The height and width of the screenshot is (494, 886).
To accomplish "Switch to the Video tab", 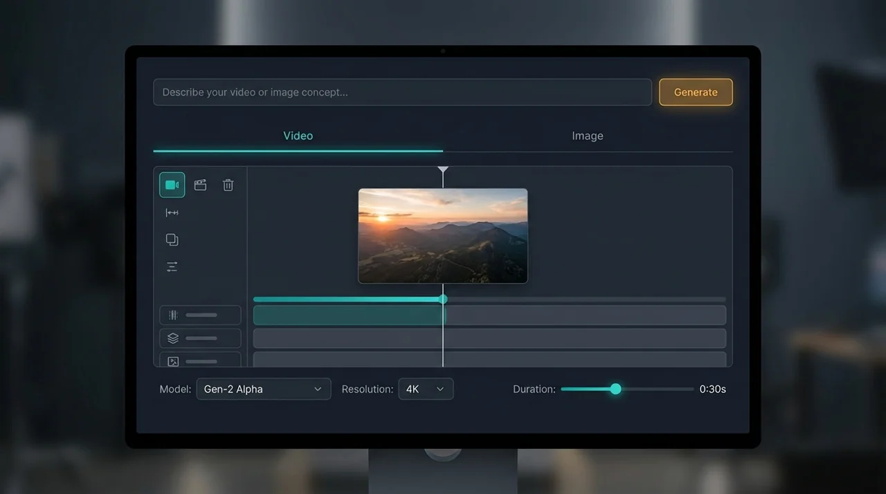I will 298,136.
